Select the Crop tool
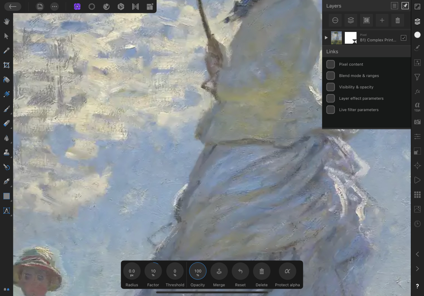The height and width of the screenshot is (296, 424). (7, 65)
